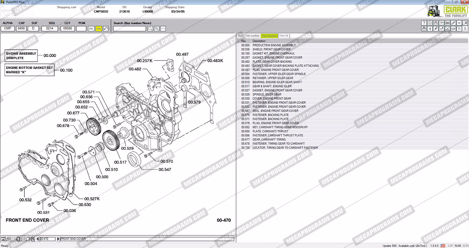Go to previous figure arrow beside 00-470

37,239
